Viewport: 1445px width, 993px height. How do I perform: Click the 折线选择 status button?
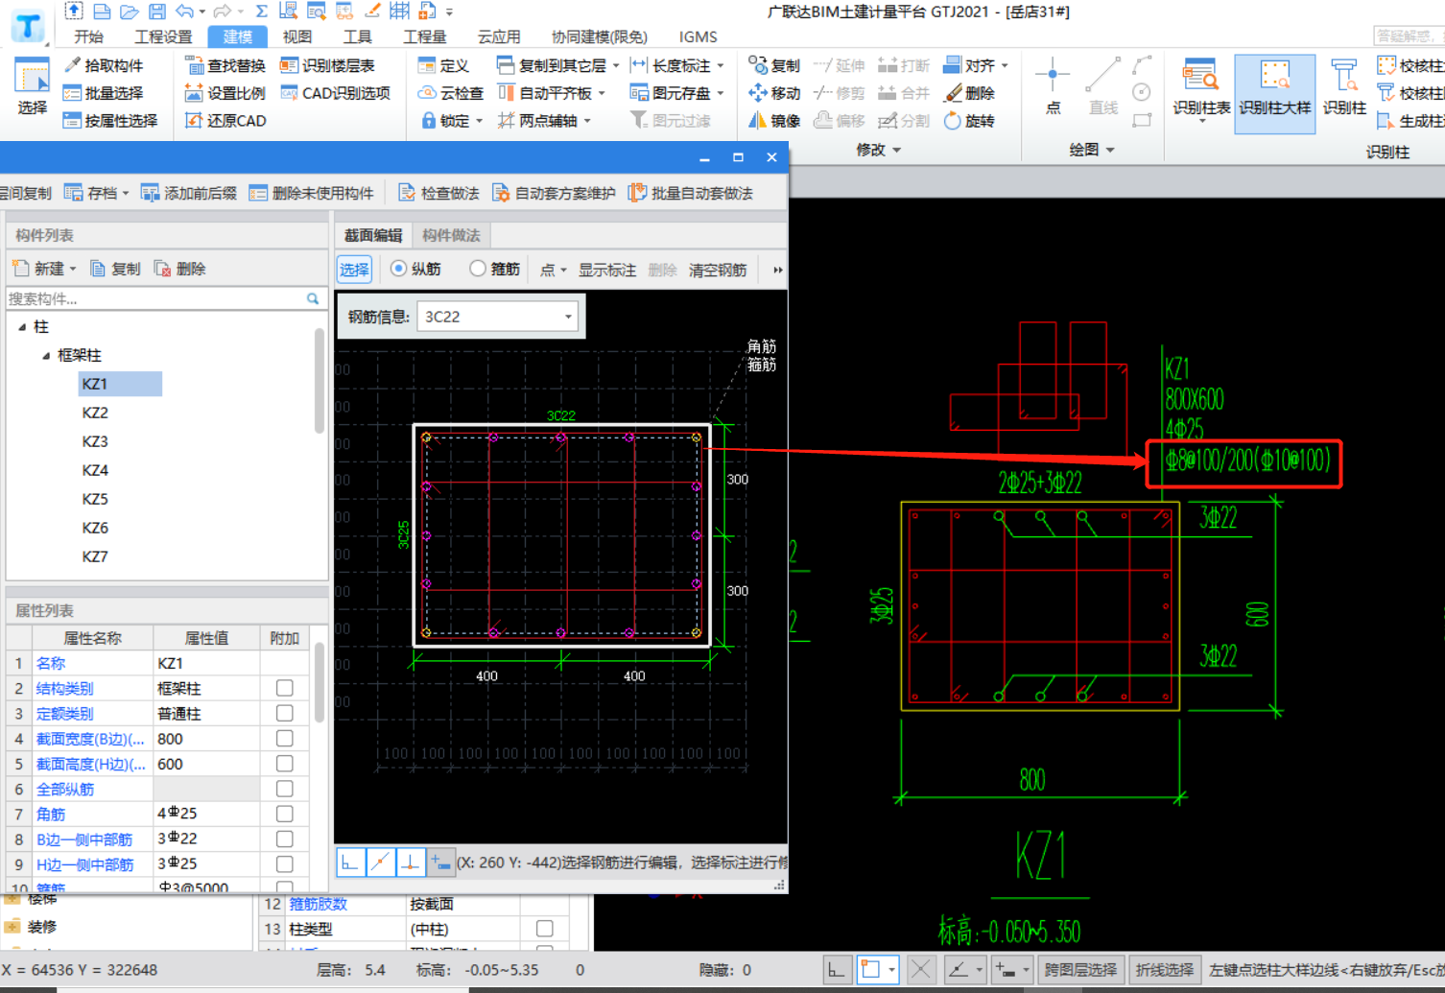tap(1164, 970)
